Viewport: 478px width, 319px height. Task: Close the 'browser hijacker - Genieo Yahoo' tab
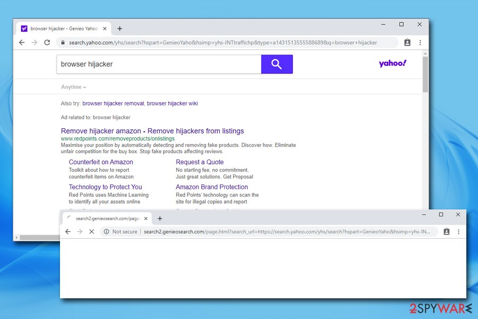[105, 28]
